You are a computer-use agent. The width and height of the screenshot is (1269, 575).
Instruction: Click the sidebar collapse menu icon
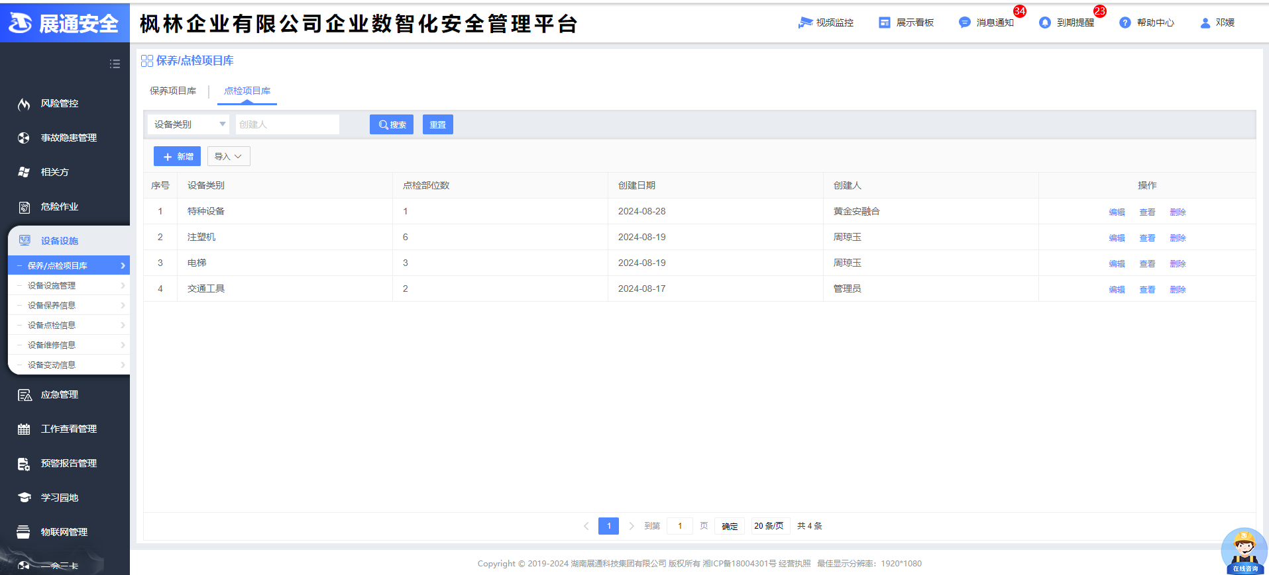(115, 64)
